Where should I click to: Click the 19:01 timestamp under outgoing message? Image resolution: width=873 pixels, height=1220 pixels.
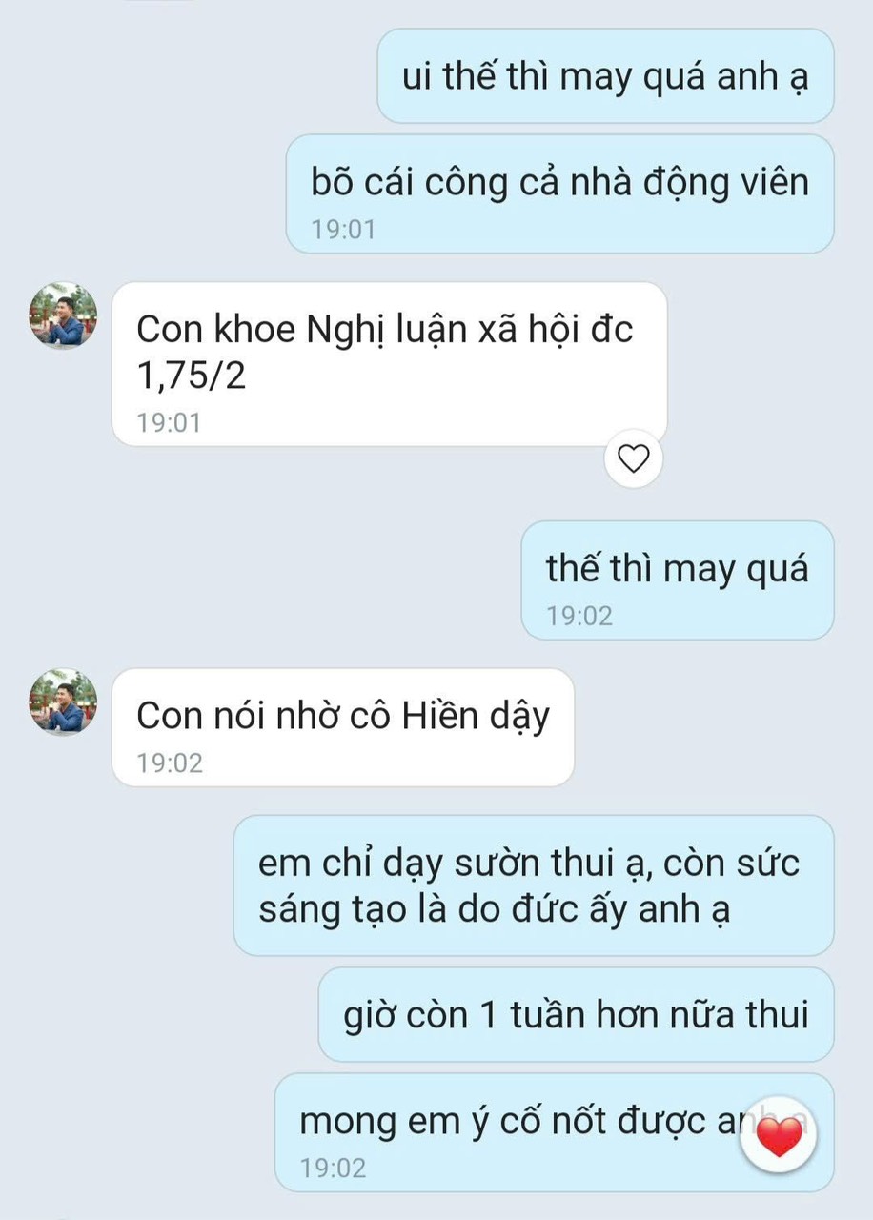[x=343, y=229]
